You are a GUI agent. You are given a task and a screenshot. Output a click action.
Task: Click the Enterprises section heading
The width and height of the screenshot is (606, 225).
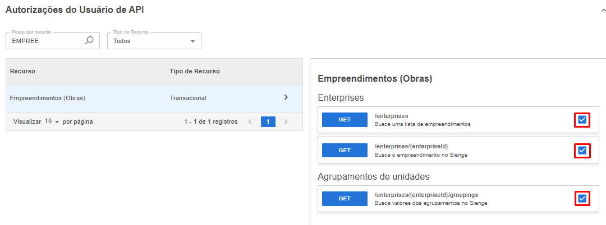point(341,97)
